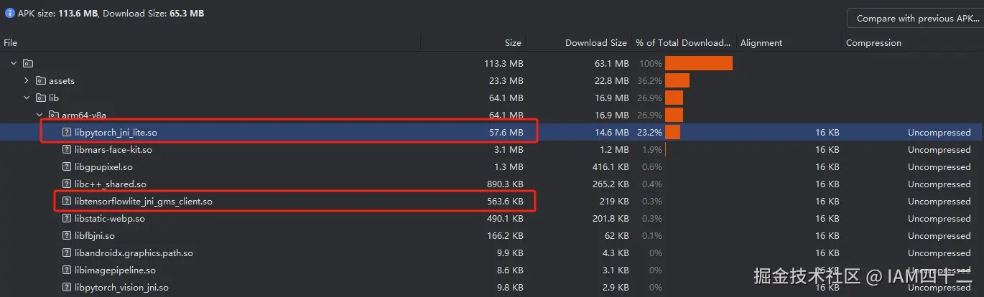The image size is (984, 297).
Task: Select the libfbjni.so file
Action: 94,236
